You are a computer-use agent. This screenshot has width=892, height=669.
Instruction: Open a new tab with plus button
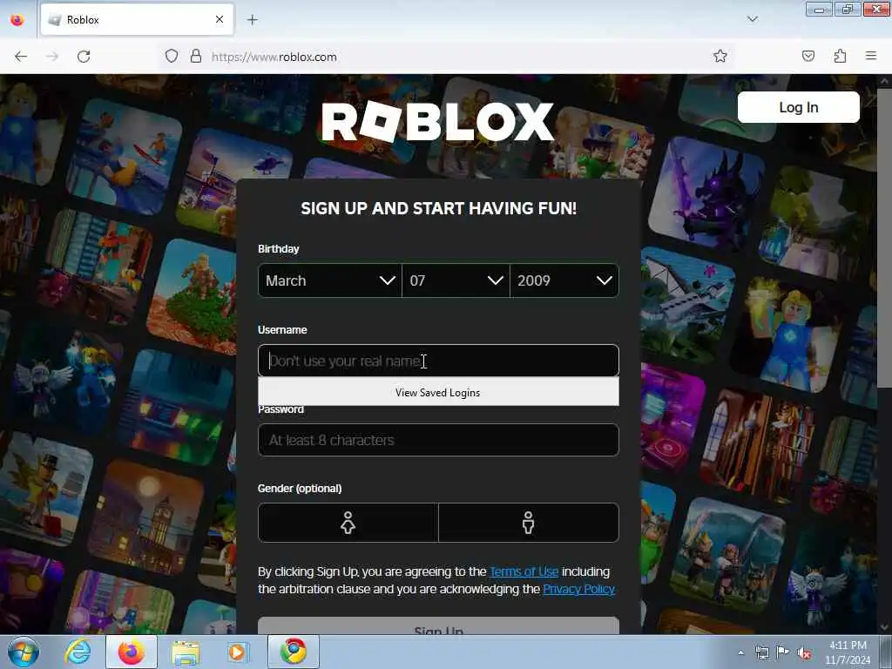point(253,20)
